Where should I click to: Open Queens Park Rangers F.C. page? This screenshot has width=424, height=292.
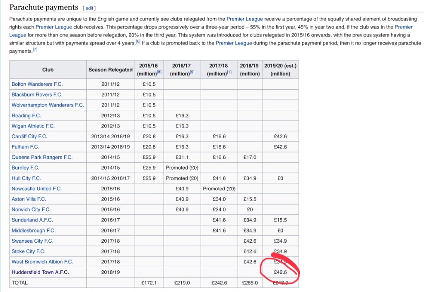click(42, 157)
